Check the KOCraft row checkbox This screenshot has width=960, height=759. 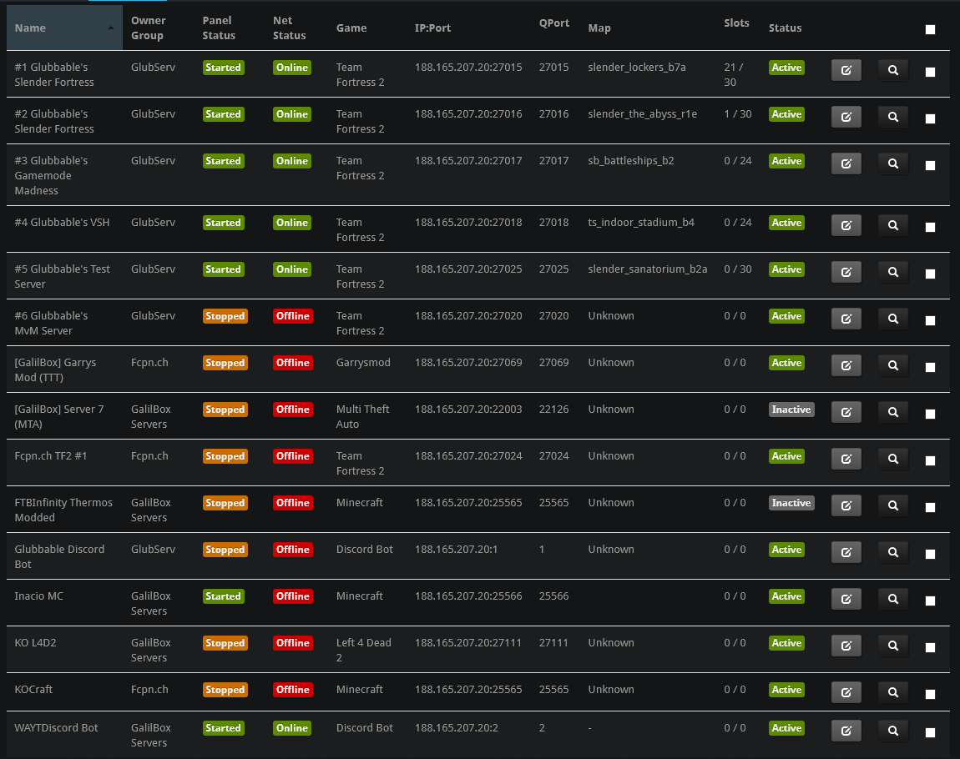930,694
